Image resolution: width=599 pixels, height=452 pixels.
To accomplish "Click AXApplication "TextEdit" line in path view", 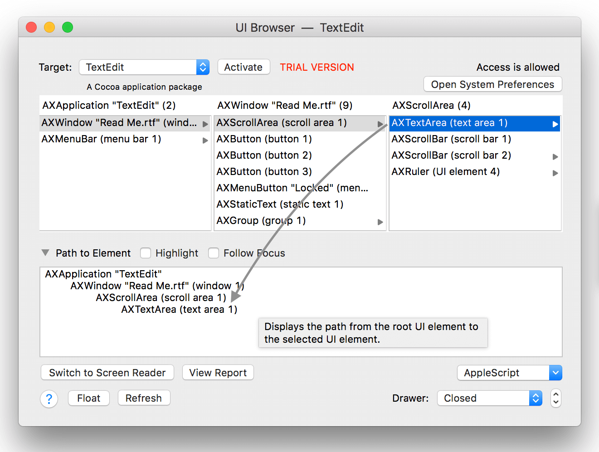I will click(103, 274).
